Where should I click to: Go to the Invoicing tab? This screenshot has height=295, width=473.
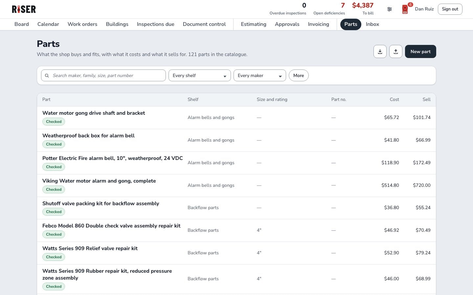click(319, 24)
